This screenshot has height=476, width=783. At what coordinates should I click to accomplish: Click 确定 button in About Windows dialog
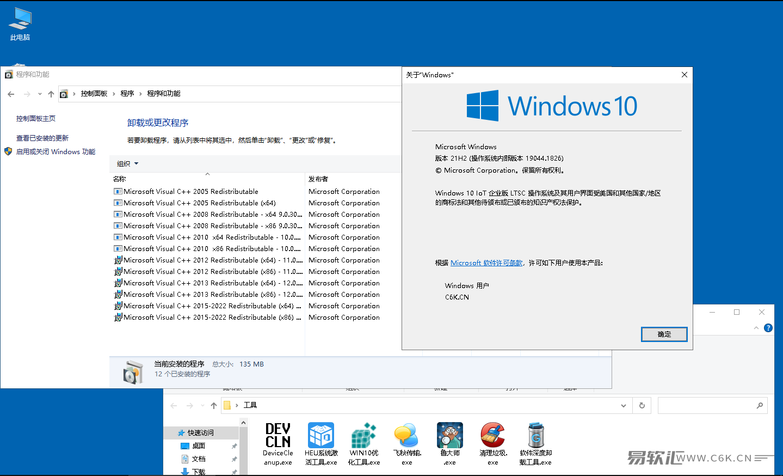(664, 334)
